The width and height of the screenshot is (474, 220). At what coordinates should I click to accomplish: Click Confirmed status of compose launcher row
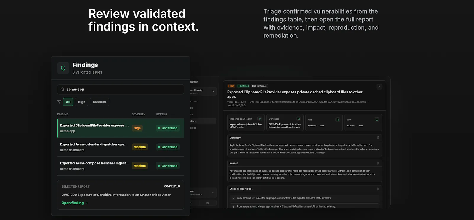(168, 166)
